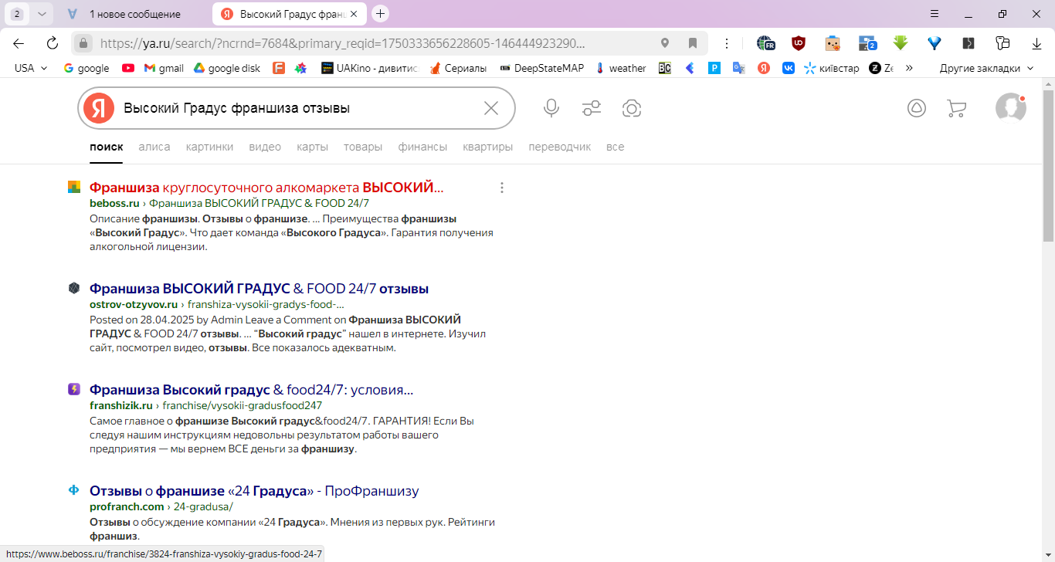Bookmark this page using bookmark icon
The height and width of the screenshot is (562, 1055).
(x=693, y=43)
